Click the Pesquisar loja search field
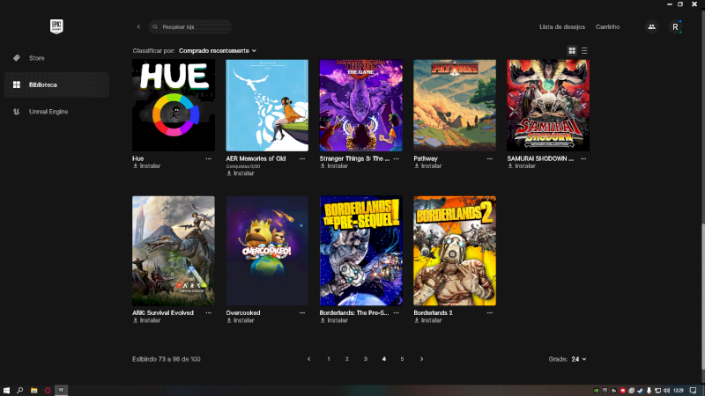Viewport: 705px width, 396px height. (194, 27)
